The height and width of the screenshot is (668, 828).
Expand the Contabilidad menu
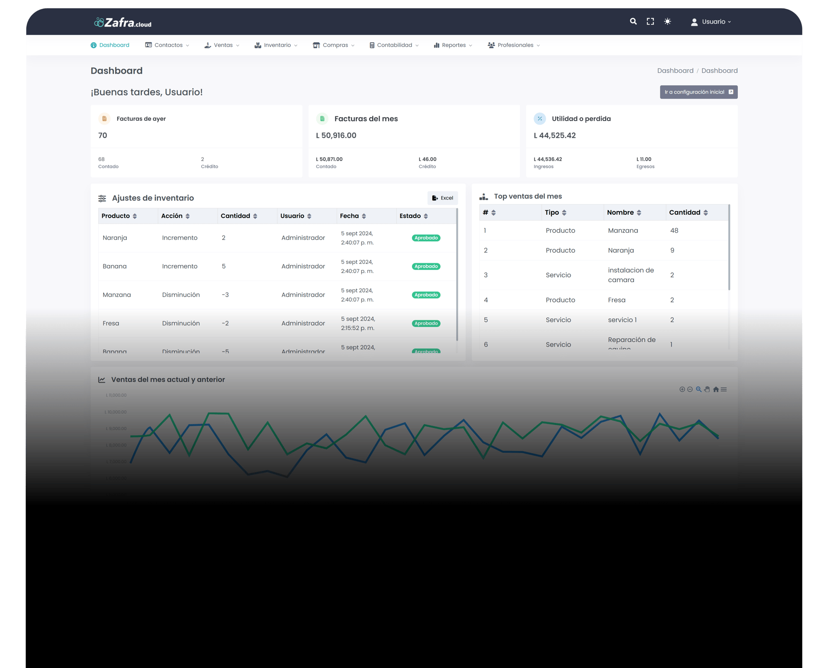point(394,45)
